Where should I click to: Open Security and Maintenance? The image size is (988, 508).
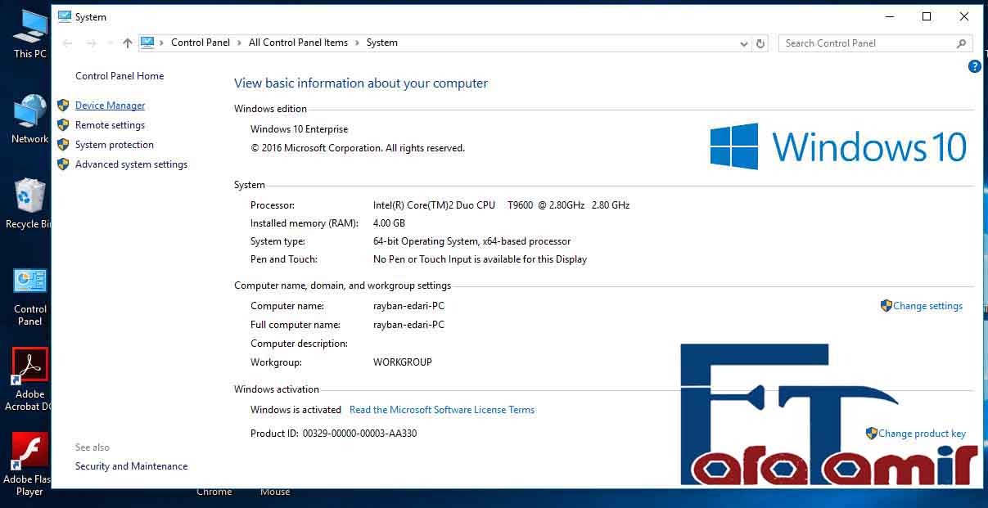click(x=131, y=466)
